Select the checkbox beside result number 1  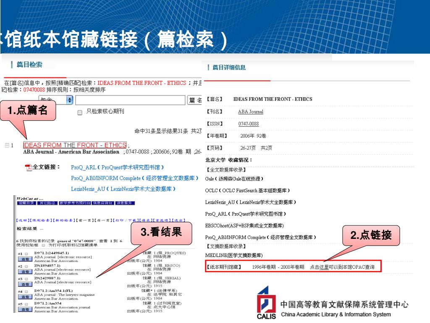(x=7, y=145)
